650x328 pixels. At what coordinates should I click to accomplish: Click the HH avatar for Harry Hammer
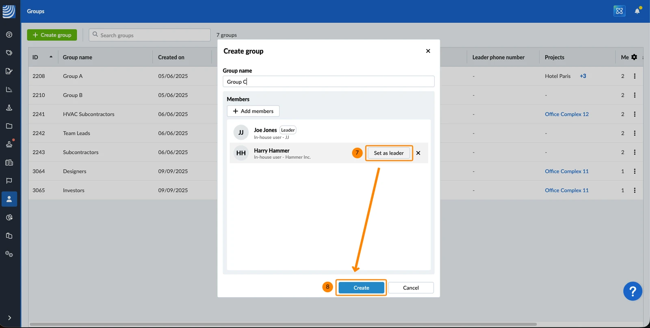coord(241,153)
